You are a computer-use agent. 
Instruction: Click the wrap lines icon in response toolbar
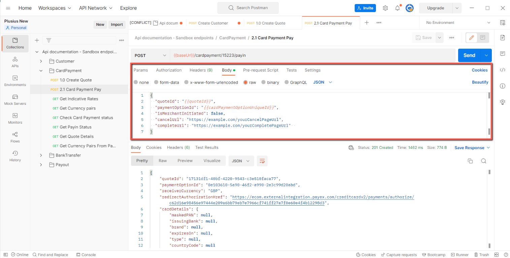(x=262, y=161)
